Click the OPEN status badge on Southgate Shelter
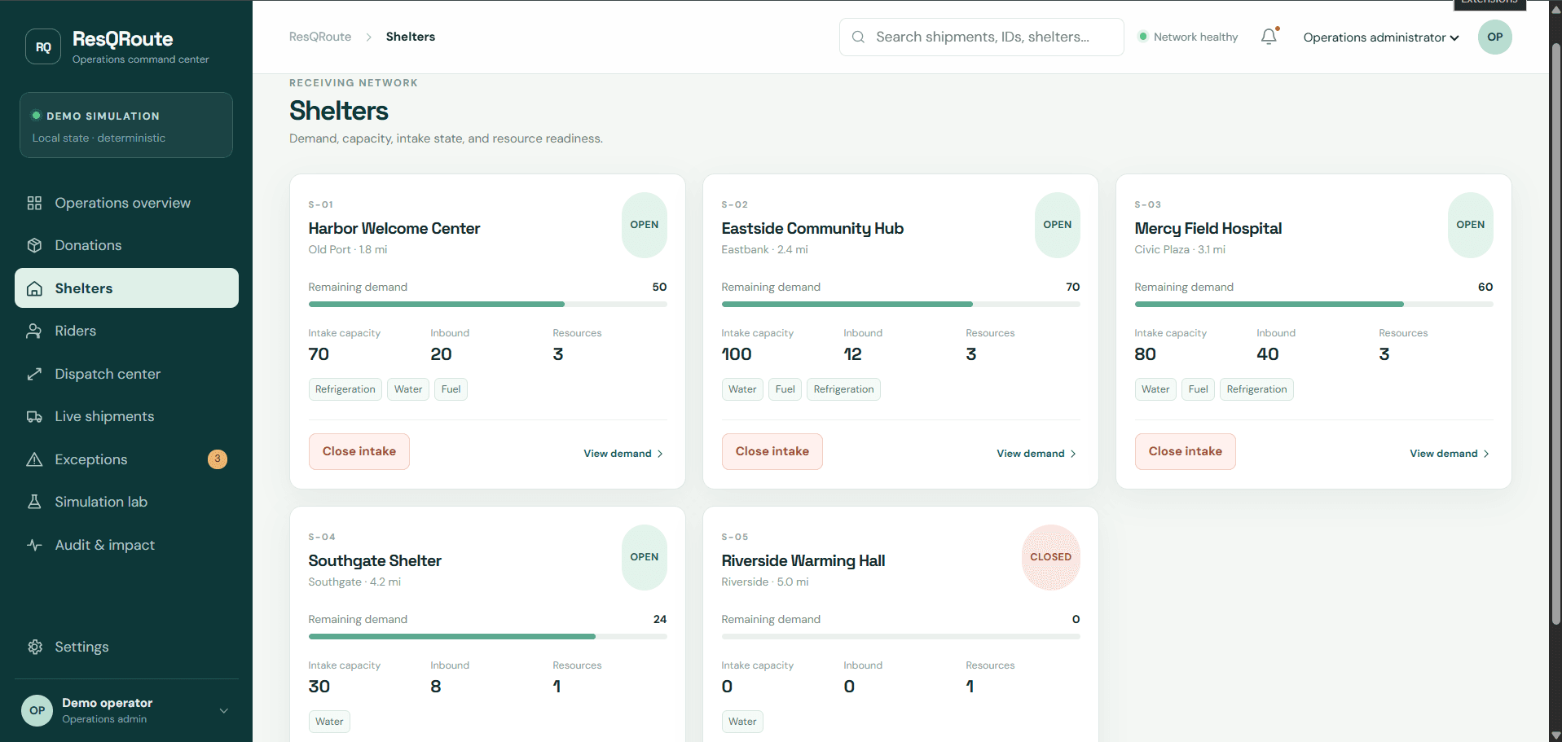The height and width of the screenshot is (742, 1562). (645, 557)
